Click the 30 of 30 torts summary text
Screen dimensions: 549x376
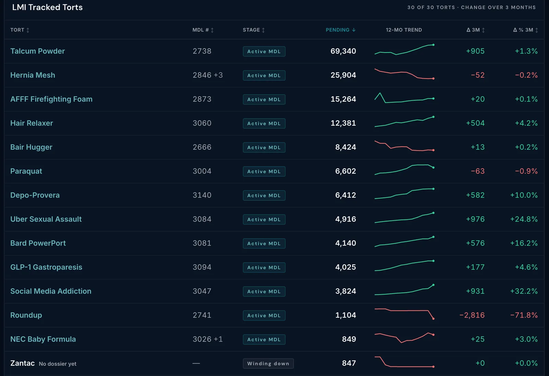coord(471,7)
